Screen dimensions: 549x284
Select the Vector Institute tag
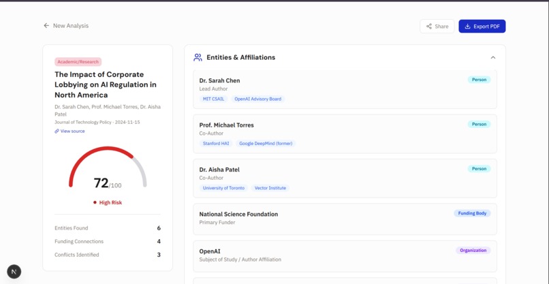[x=270, y=188]
